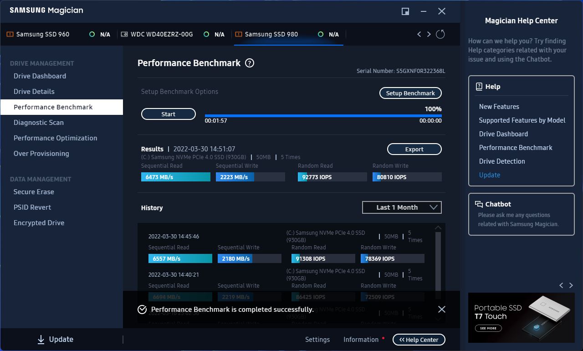This screenshot has width=583, height=351.
Task: Refresh the drive list with the reload icon
Action: pos(440,34)
